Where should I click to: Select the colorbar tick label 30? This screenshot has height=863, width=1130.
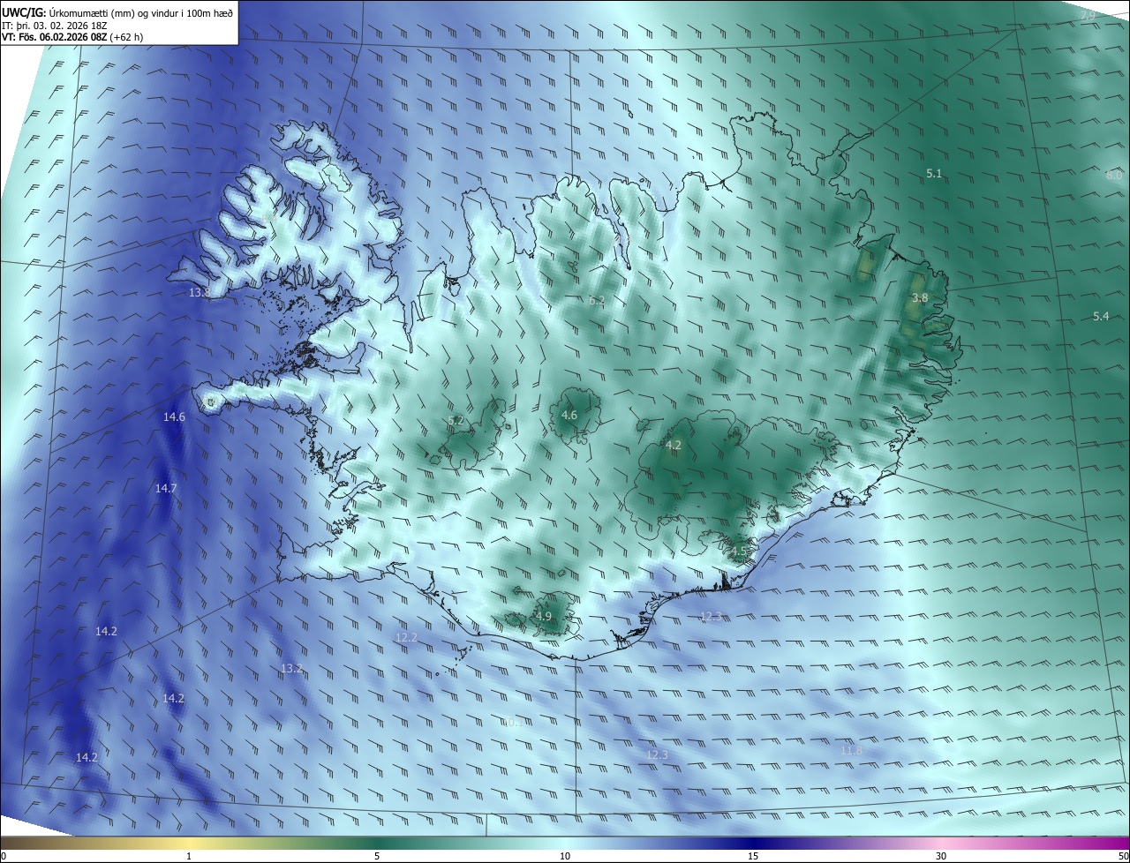tap(941, 857)
